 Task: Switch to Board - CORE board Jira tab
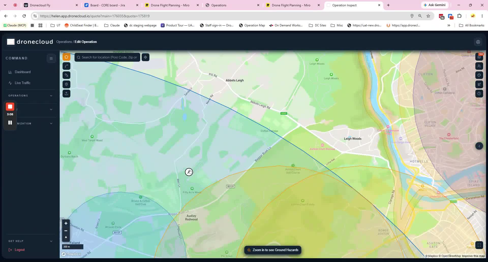(x=111, y=5)
